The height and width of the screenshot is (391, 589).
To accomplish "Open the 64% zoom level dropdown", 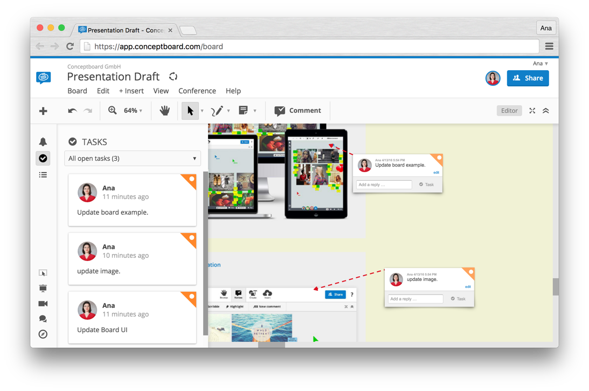I will click(133, 111).
